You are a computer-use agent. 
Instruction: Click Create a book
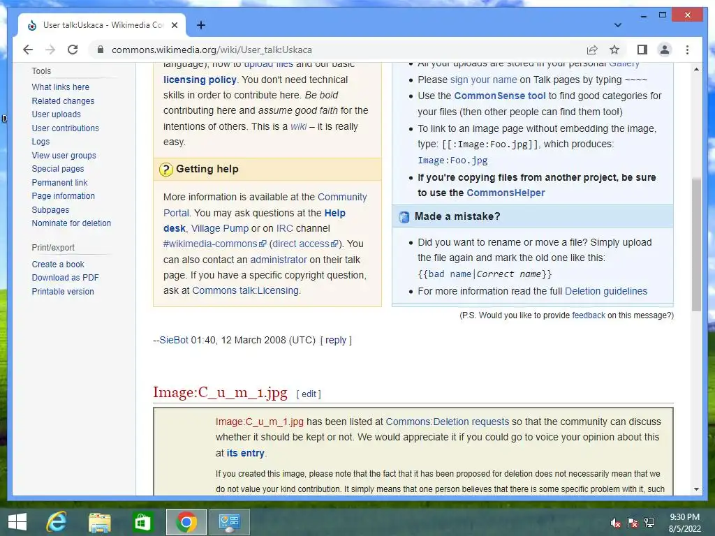click(x=58, y=265)
